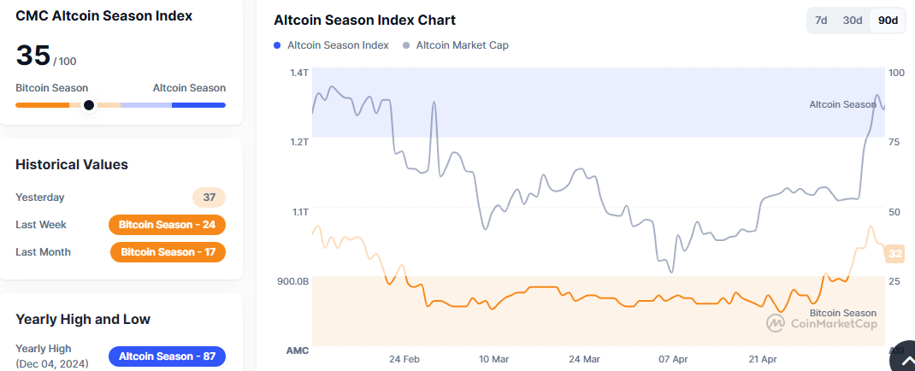Click the CoinMarketCap watermark logo icon
This screenshot has width=915, height=371.
tap(776, 324)
